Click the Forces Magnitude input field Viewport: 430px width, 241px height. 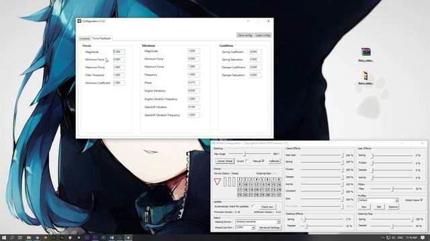pyautogui.click(x=119, y=52)
